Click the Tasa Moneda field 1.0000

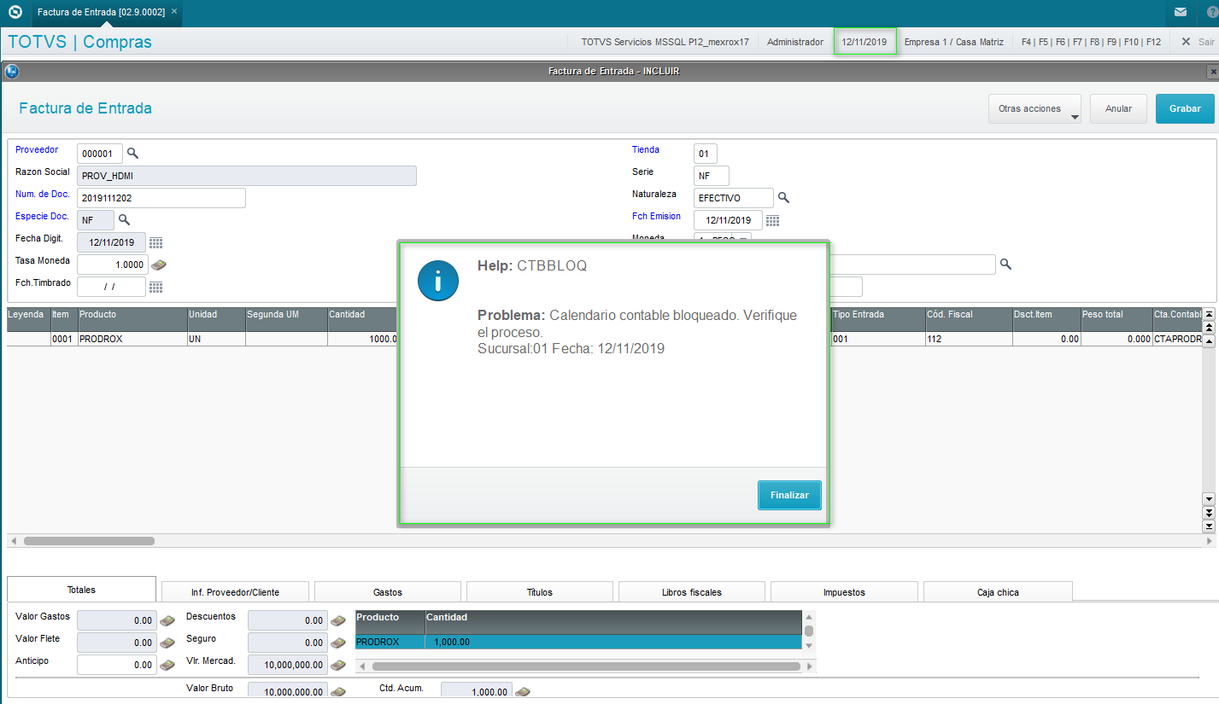(112, 265)
